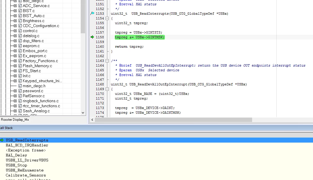313x180 pixels.
Task: Expand the Init.c tree node
Action: click(x=15, y=76)
